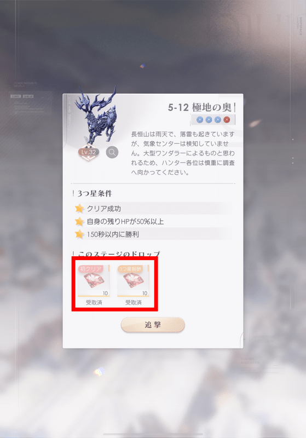The image size is (306, 438).
Task: Tap the star beside クリア成功
Action: coord(79,209)
